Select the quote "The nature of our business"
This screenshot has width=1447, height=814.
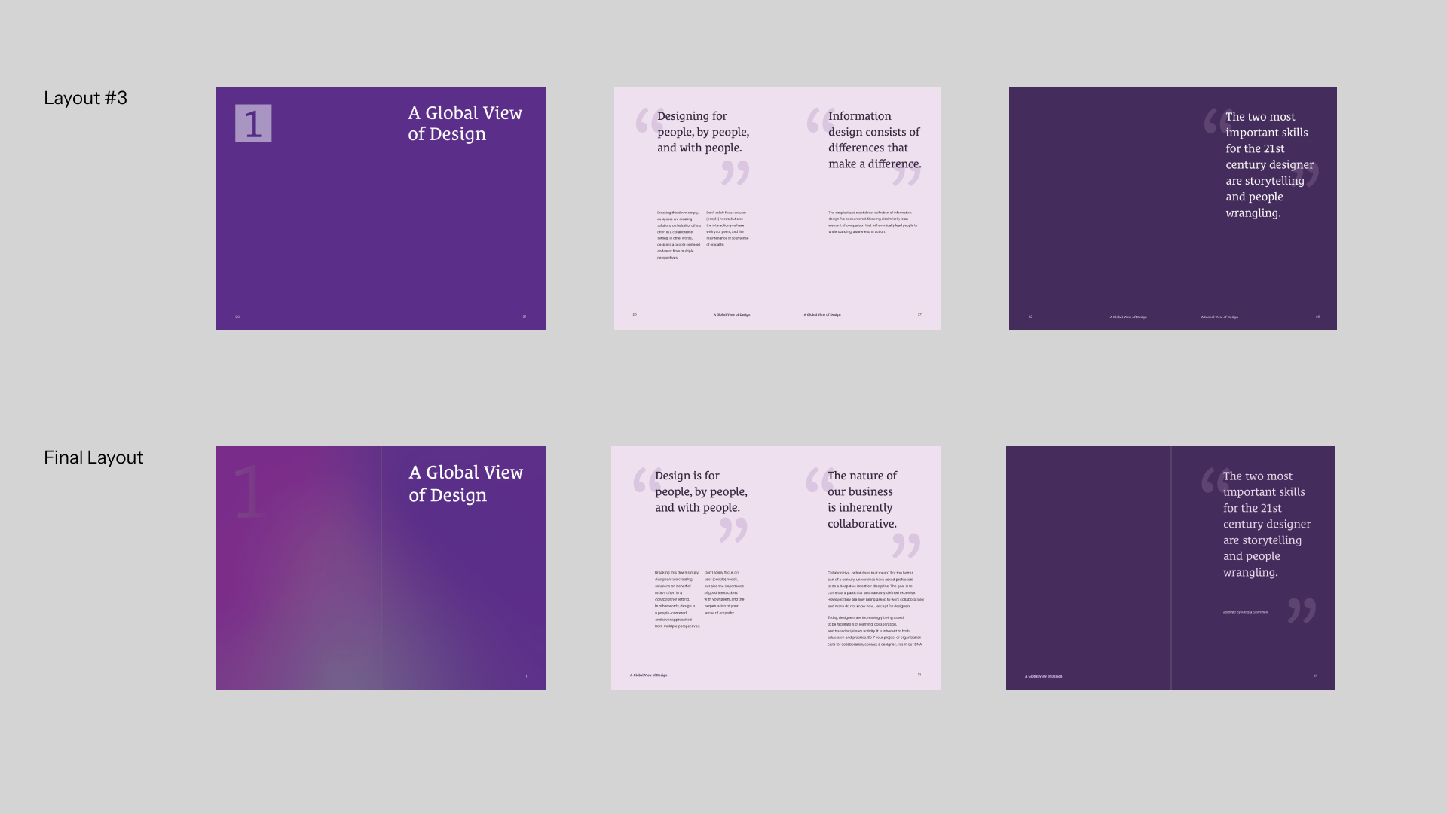[862, 500]
